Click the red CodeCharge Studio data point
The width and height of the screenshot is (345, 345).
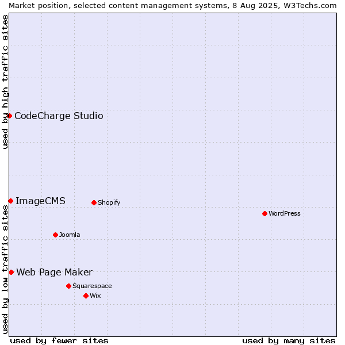coord(9,116)
